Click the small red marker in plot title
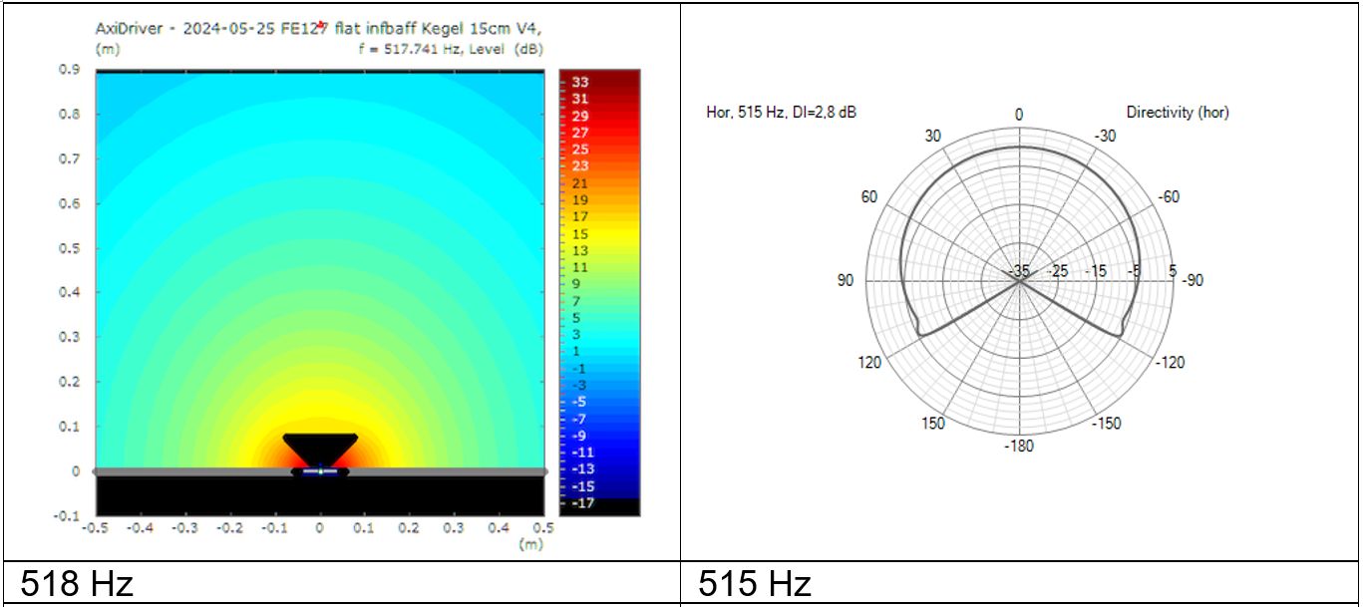1363x607 pixels. click(322, 25)
